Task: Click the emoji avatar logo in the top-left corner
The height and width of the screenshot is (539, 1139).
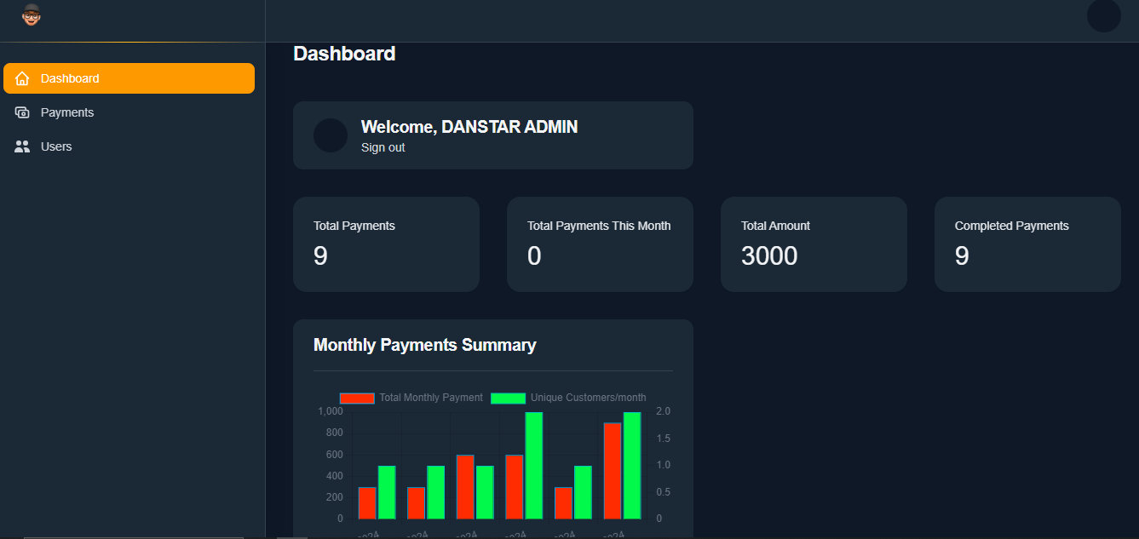Action: pyautogui.click(x=32, y=14)
